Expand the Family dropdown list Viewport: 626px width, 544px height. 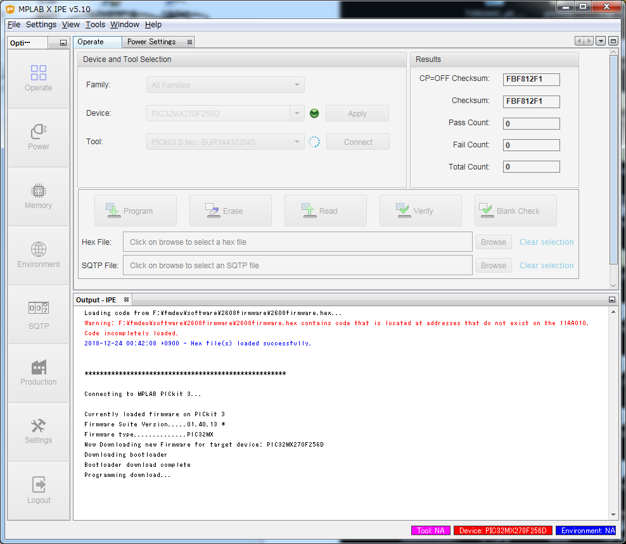297,85
